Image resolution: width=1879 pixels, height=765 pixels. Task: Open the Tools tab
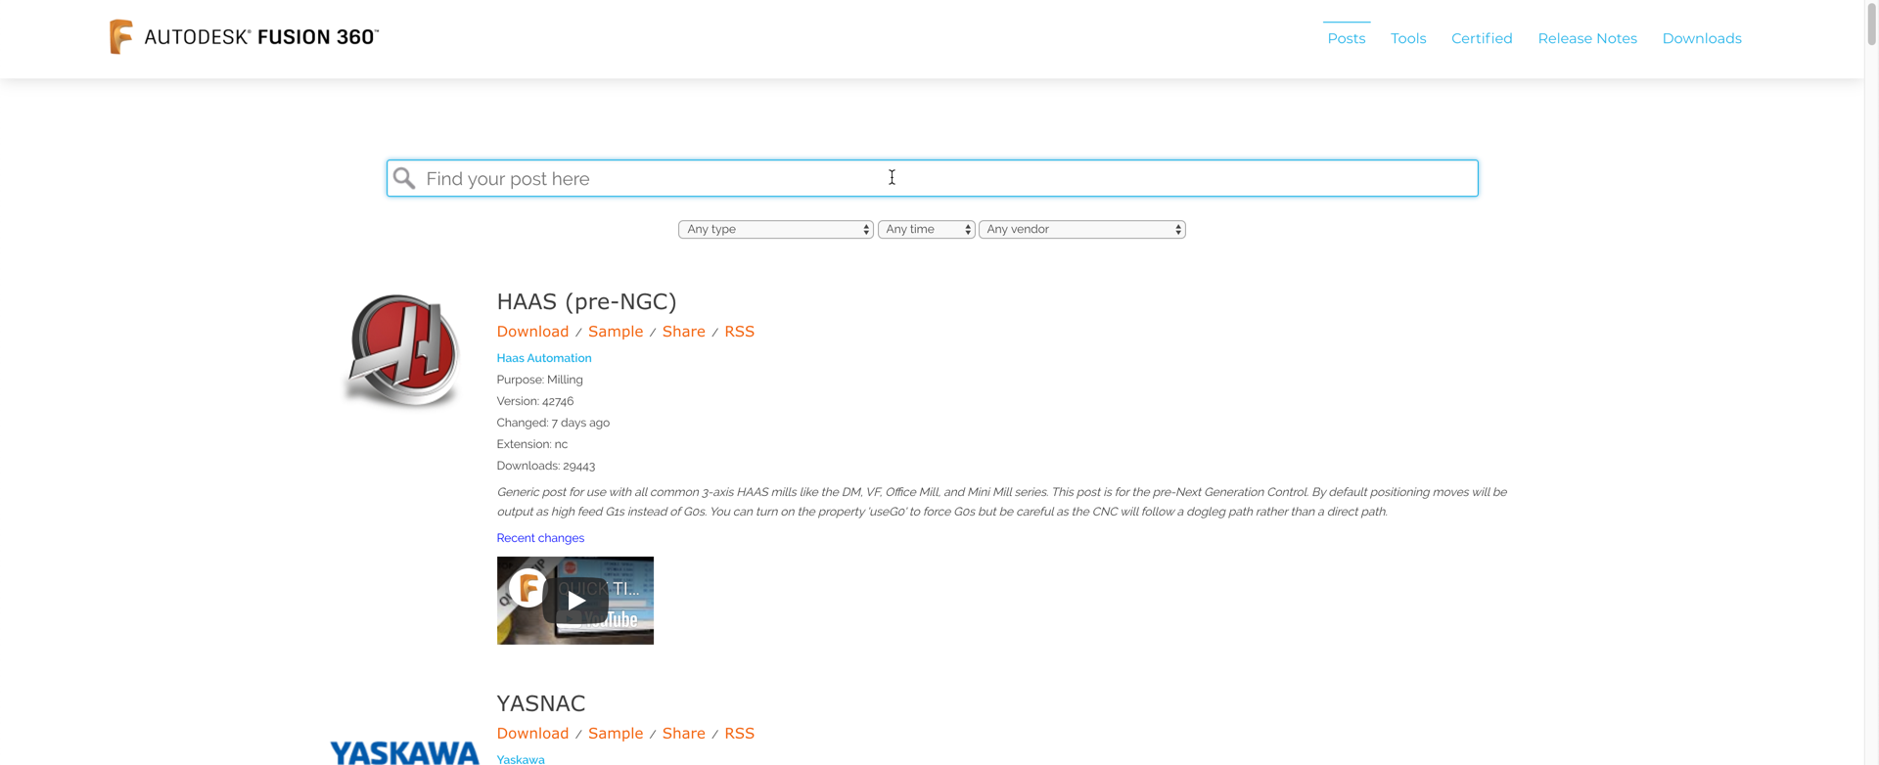1408,38
